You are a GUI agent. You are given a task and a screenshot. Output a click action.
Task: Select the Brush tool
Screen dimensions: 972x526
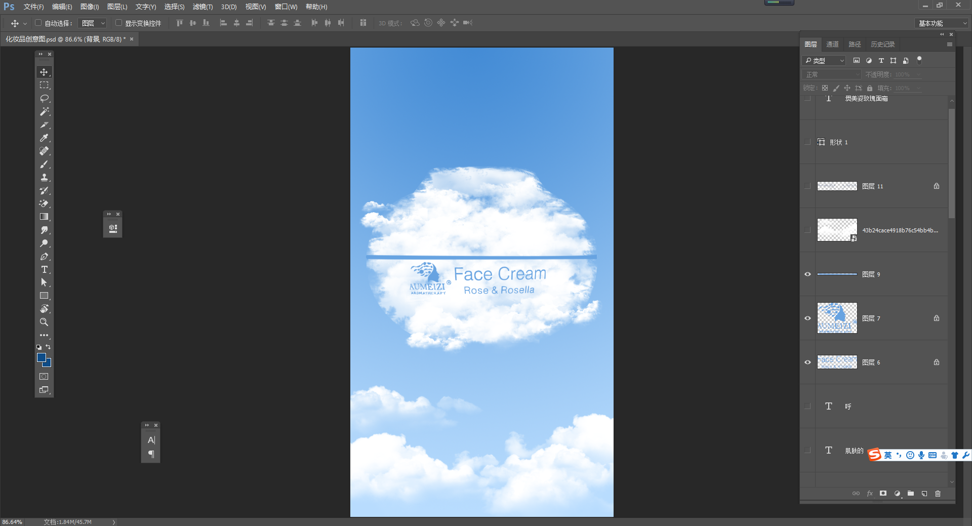(x=44, y=164)
